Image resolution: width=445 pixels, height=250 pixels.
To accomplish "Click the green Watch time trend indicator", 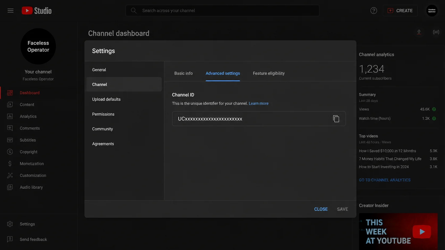I will click(434, 118).
